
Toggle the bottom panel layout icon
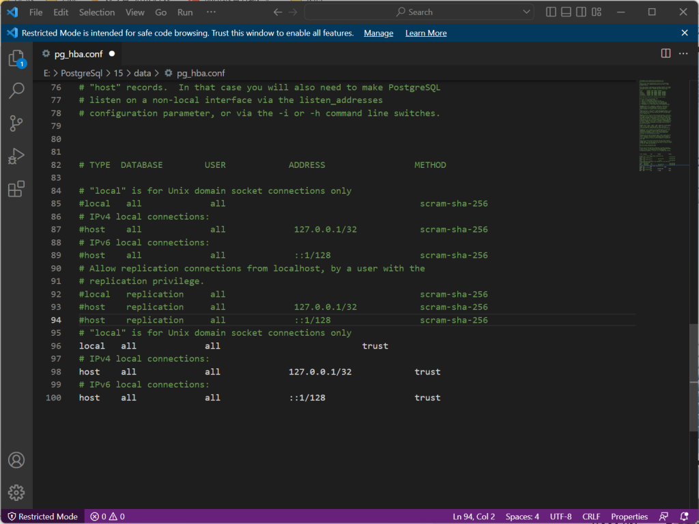(566, 12)
